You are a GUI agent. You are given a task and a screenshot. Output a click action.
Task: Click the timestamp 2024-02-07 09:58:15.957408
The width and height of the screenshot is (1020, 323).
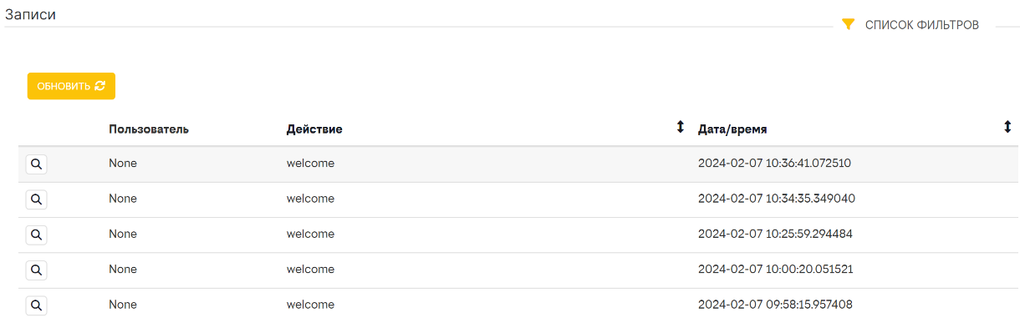point(775,304)
